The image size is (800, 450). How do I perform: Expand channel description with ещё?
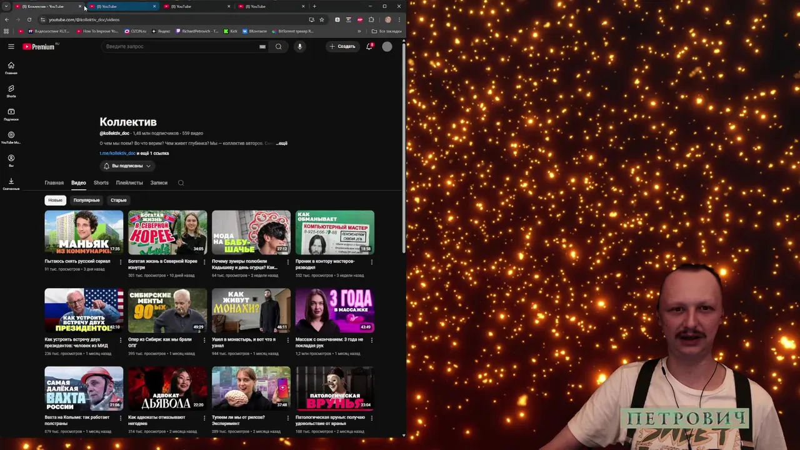[282, 144]
